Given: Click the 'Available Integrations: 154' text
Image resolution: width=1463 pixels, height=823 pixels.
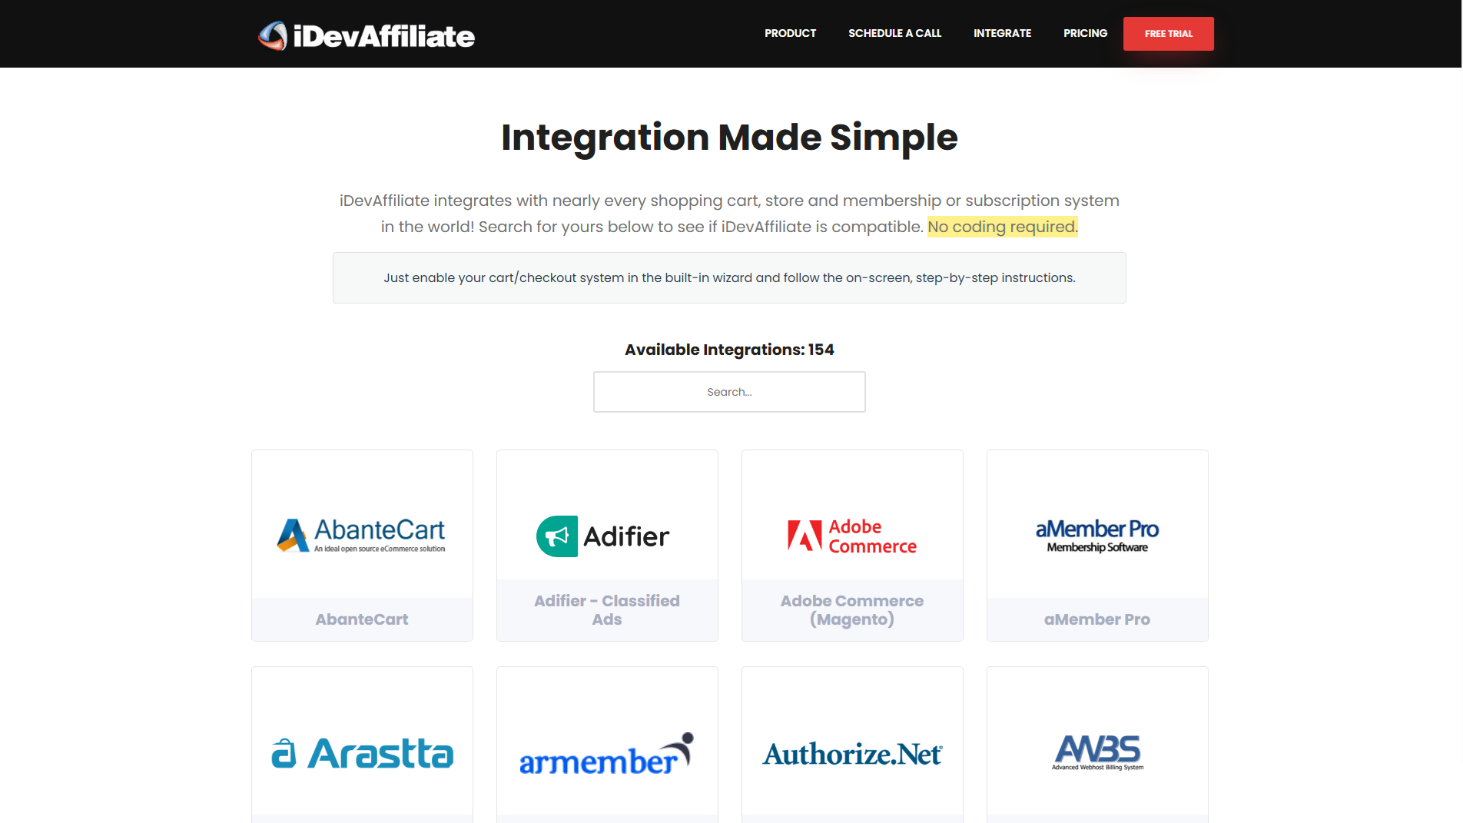Looking at the screenshot, I should (729, 350).
